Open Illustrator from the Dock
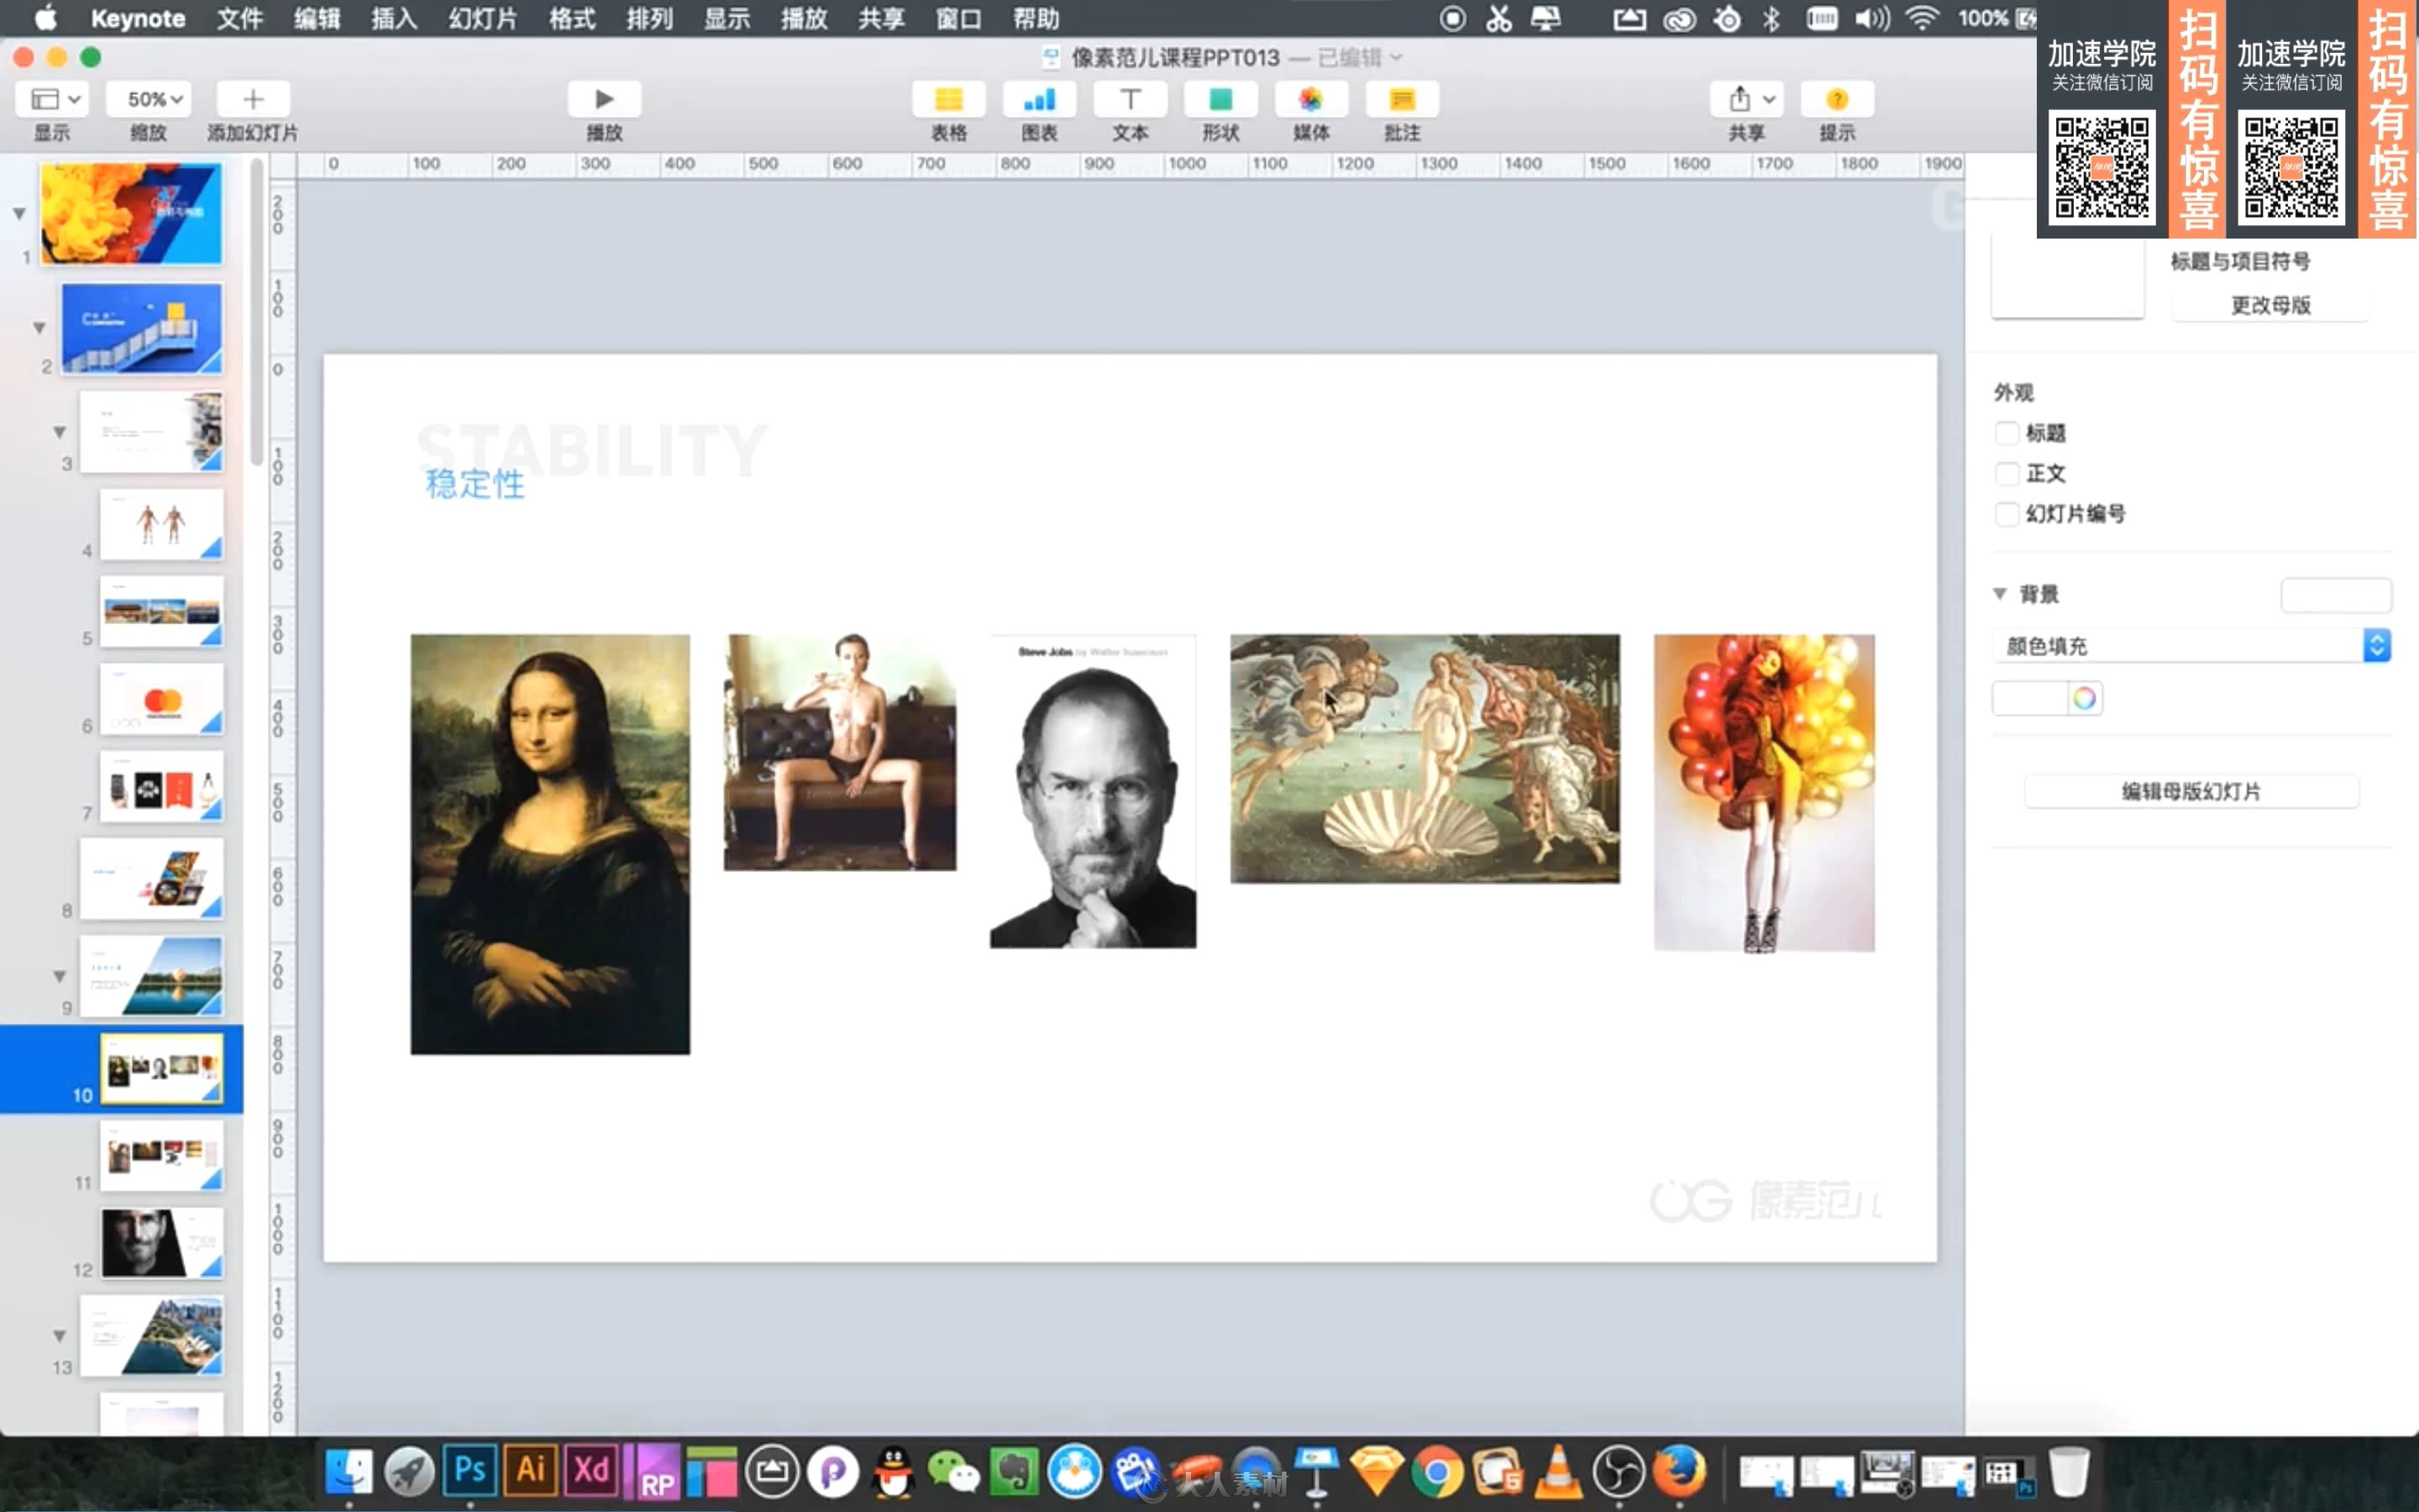2419x1512 pixels. [531, 1470]
